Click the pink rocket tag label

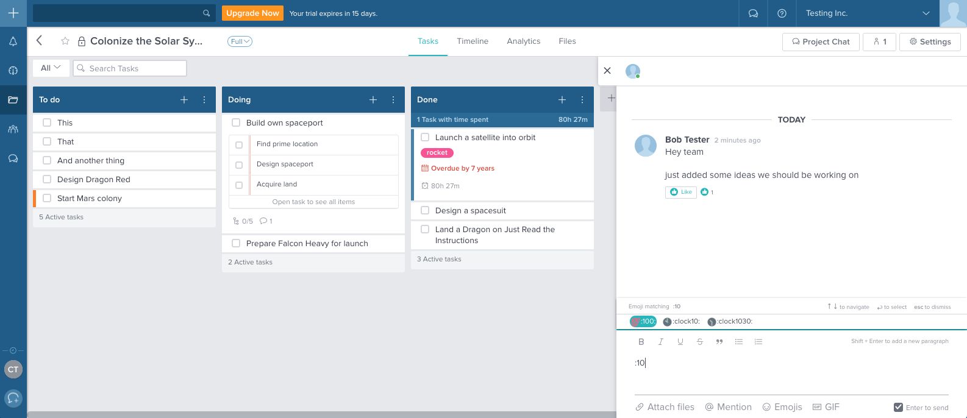point(437,153)
